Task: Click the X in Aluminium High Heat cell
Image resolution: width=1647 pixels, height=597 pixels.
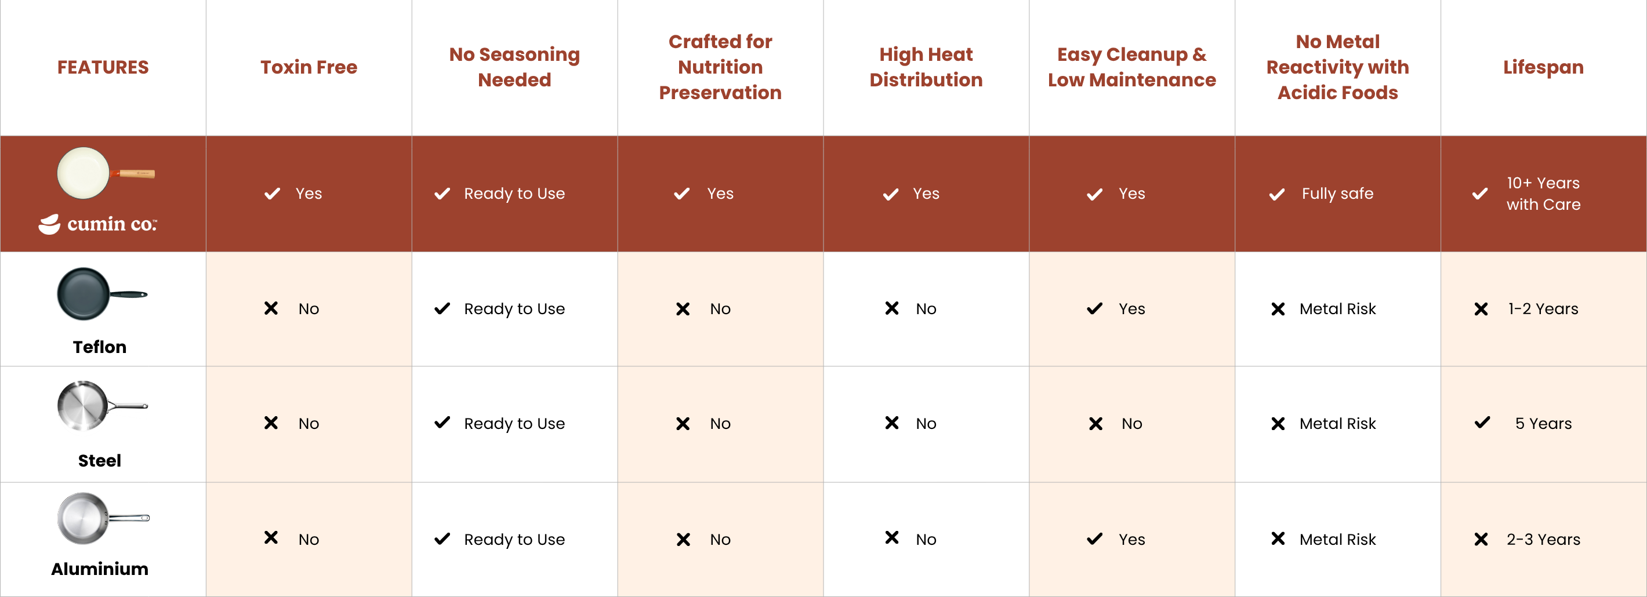Action: coord(892,537)
